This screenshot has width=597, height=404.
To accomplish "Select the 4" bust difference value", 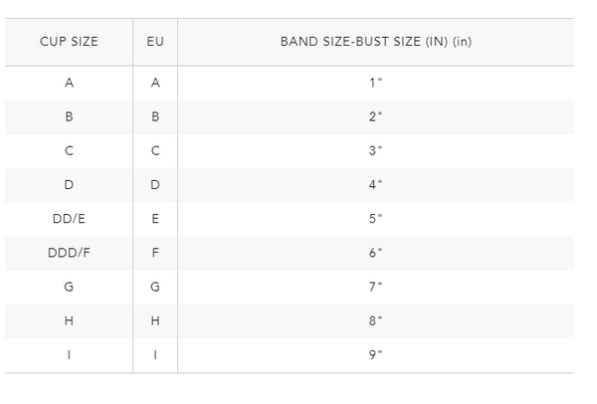I will [x=375, y=185].
